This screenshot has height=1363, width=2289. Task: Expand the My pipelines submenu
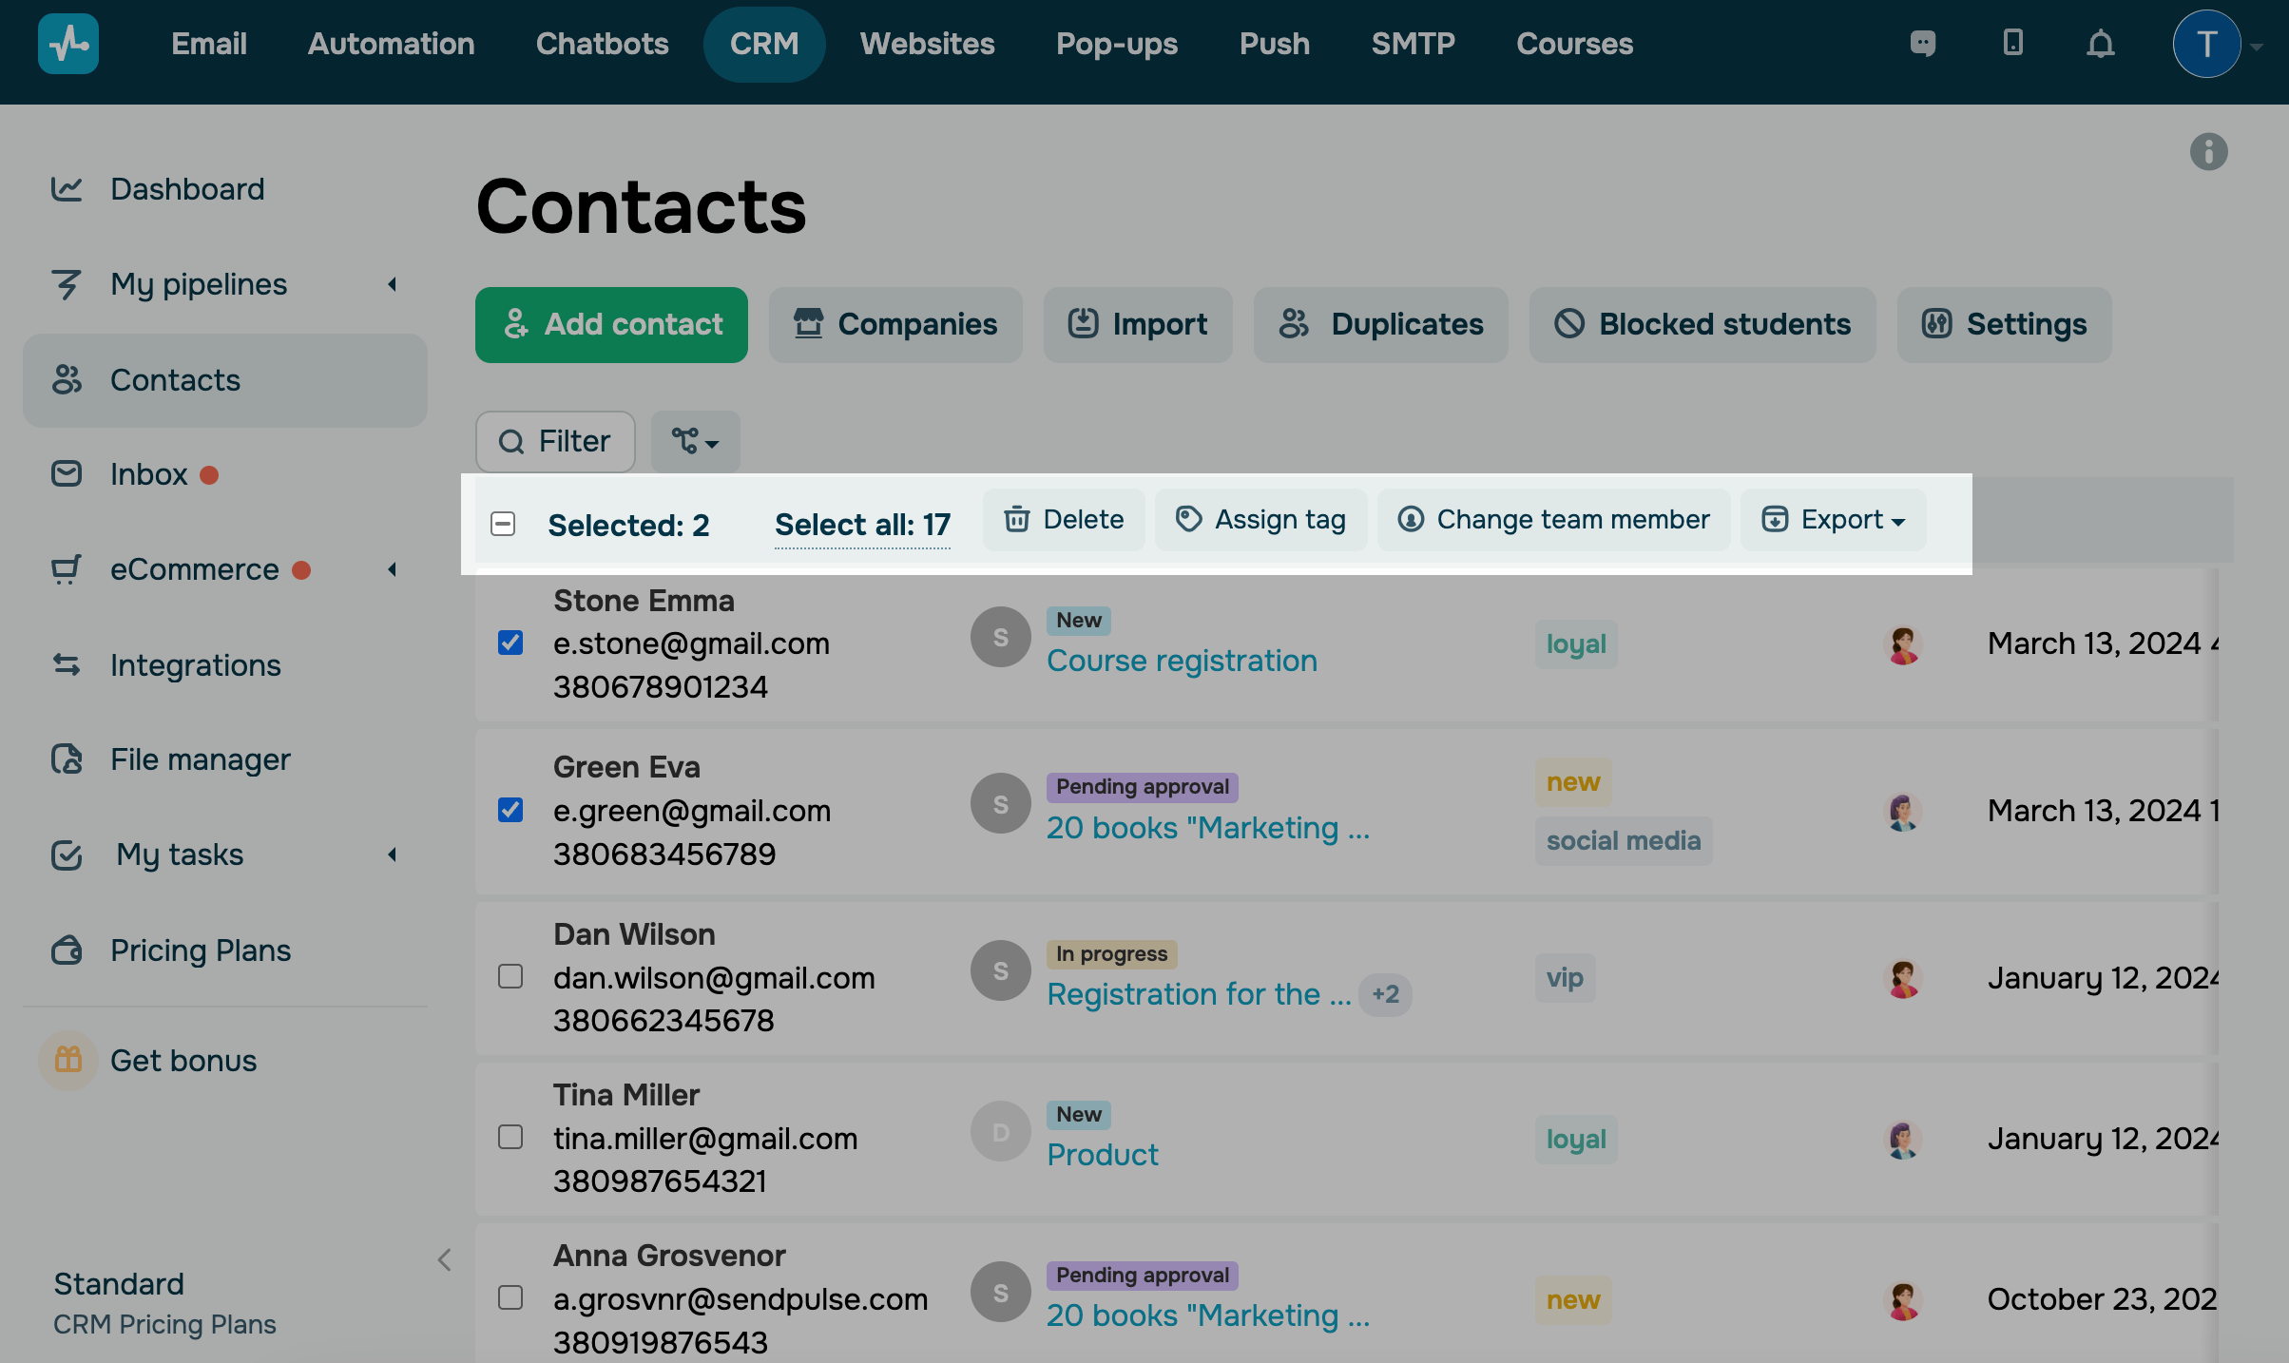click(x=392, y=284)
